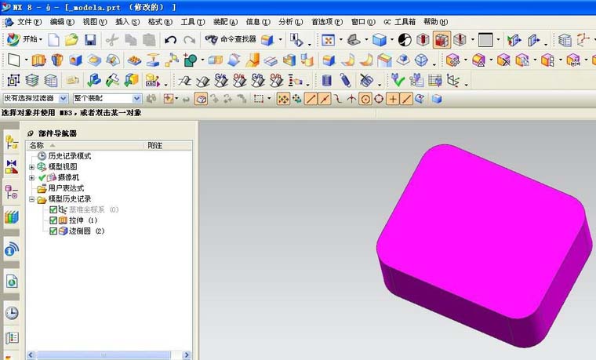Click the layer settings stack icon
This screenshot has height=360, width=596.
click(32, 80)
